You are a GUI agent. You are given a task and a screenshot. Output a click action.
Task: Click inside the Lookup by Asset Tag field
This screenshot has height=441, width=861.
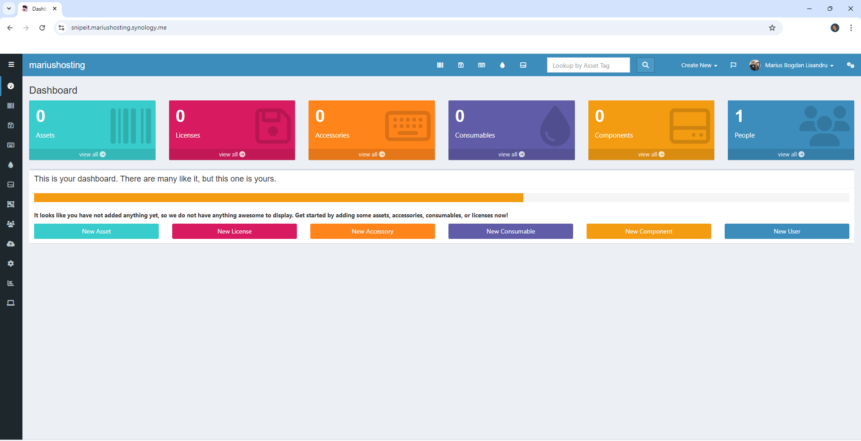(588, 65)
